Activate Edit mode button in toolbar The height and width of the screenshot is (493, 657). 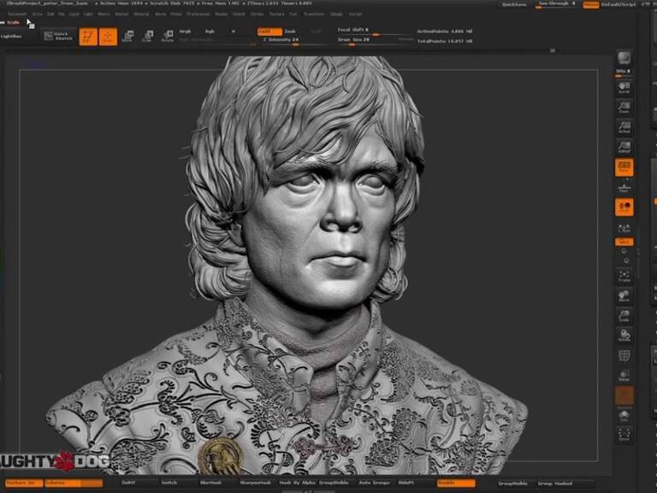coord(87,36)
